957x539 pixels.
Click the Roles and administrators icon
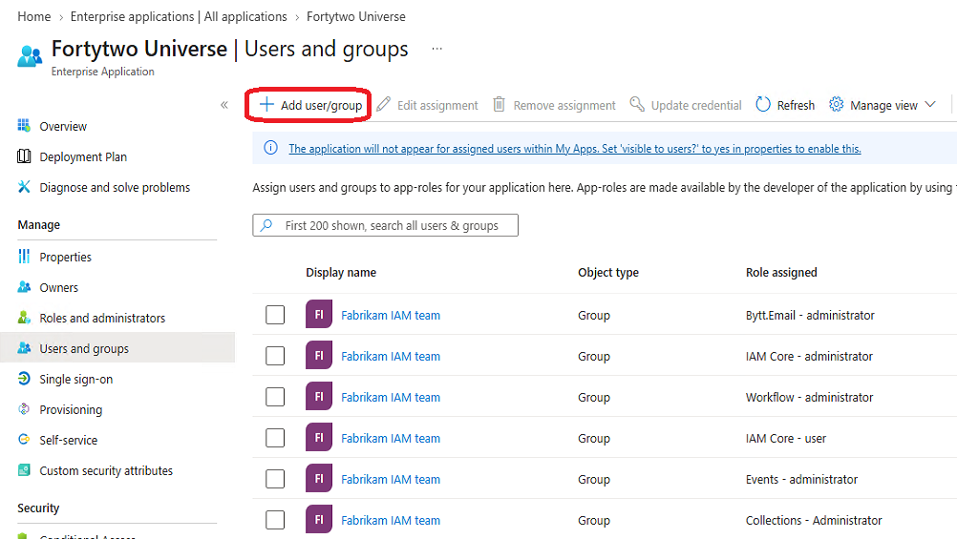tap(24, 317)
